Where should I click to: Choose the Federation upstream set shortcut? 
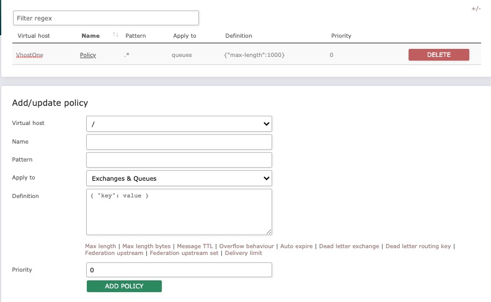point(184,253)
